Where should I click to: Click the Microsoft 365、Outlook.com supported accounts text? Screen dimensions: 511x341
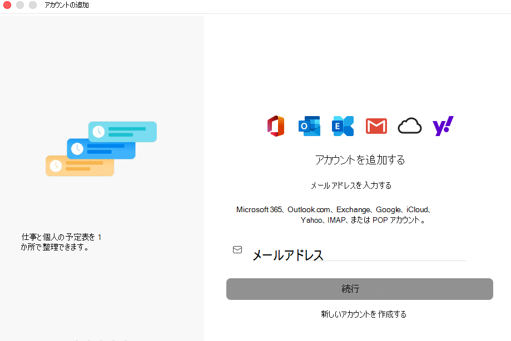[334, 215]
